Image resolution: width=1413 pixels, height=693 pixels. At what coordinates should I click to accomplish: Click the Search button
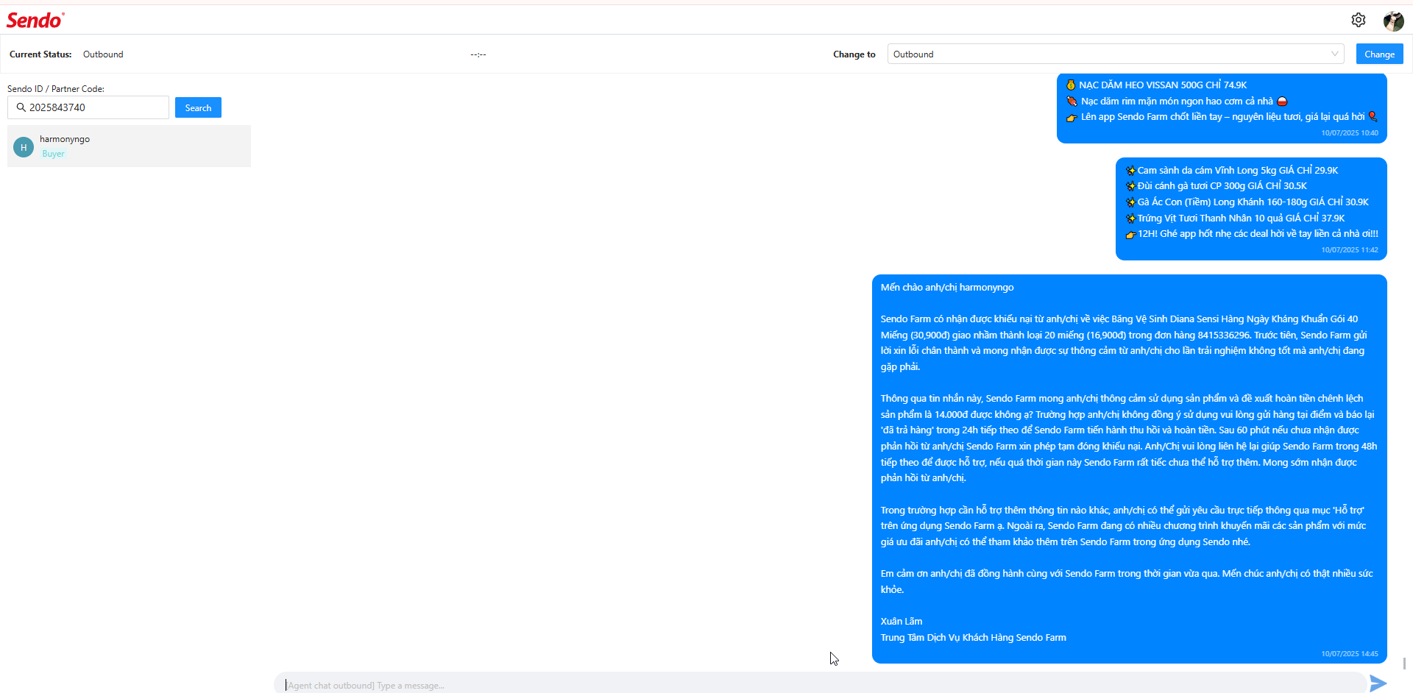[x=198, y=107]
